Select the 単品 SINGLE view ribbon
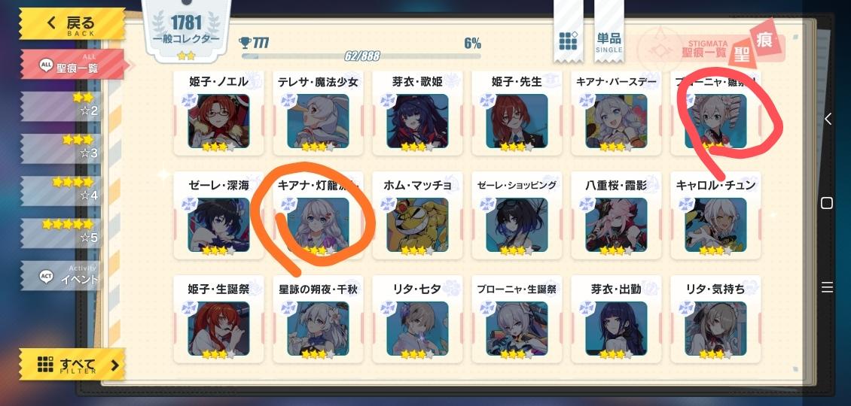Viewport: 851px width, 406px height. [609, 31]
